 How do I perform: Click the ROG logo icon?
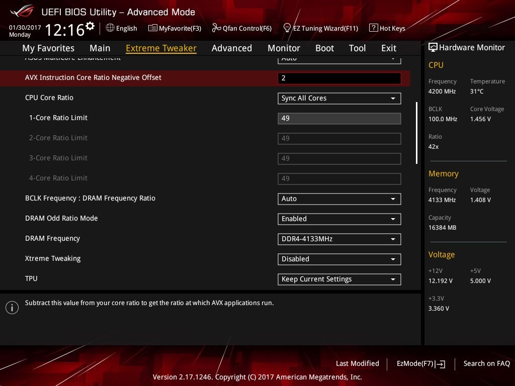click(x=22, y=11)
